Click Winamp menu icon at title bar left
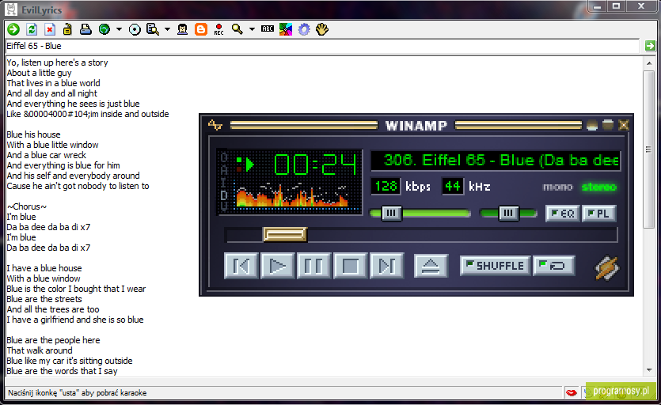Screen dimensions: 661x405 pyautogui.click(x=215, y=125)
